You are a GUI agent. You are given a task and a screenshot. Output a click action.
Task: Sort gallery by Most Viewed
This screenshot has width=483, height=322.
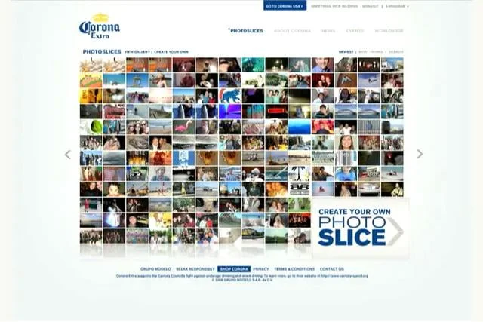click(x=371, y=52)
